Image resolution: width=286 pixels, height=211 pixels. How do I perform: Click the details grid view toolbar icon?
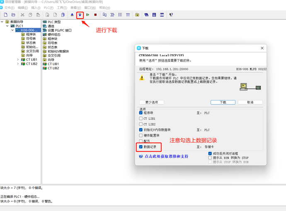[120, 15]
